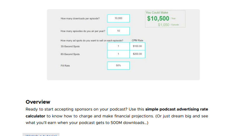The width and height of the screenshot is (242, 136).
Task: Click the downloads per episode input field
Action: tap(118, 18)
